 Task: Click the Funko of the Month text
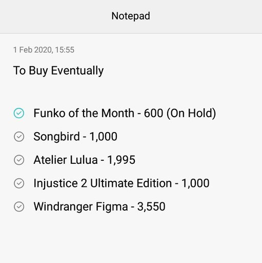84,113
